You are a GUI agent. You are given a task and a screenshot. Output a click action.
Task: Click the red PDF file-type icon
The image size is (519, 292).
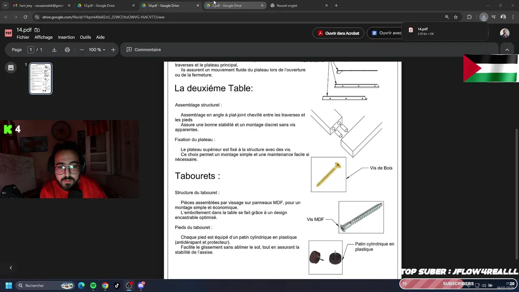[9, 33]
